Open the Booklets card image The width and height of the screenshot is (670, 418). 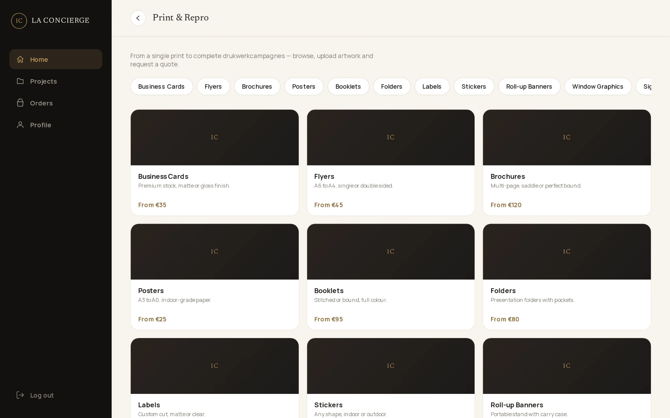[391, 251]
